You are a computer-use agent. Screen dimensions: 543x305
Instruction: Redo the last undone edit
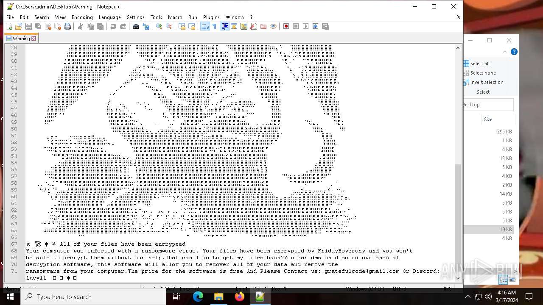[x=123, y=26]
